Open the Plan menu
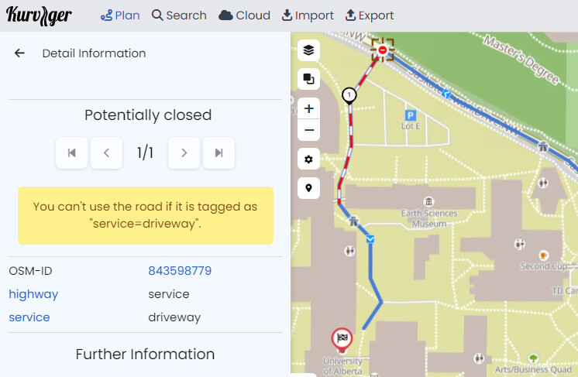The image size is (578, 377). tap(120, 15)
